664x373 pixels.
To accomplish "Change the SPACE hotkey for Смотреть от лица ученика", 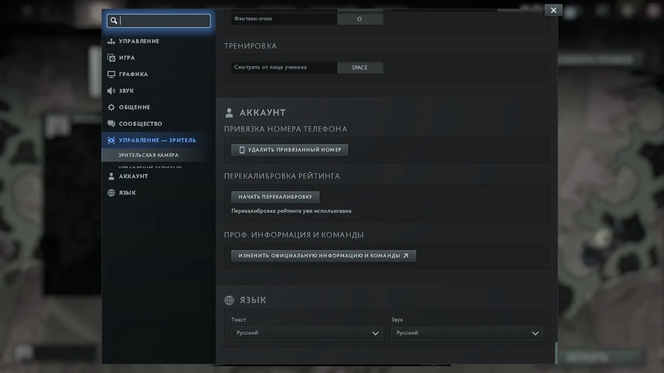I will coord(360,68).
